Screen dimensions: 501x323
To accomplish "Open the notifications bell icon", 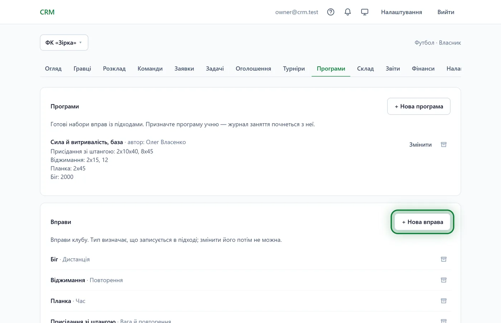I will tap(347, 12).
